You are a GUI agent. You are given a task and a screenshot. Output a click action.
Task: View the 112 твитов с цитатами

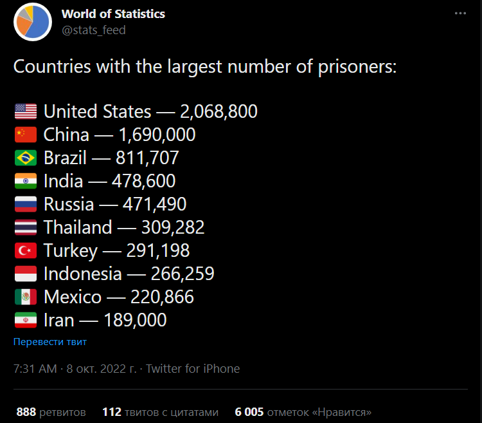[160, 412]
